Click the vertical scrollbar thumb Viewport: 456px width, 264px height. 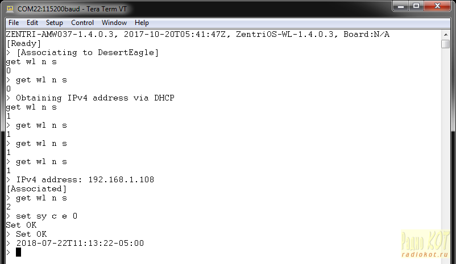446,44
